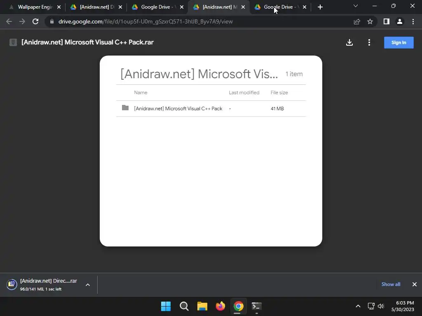Image resolution: width=422 pixels, height=316 pixels.
Task: Open the tab search dropdown arrow
Action: coord(356,6)
